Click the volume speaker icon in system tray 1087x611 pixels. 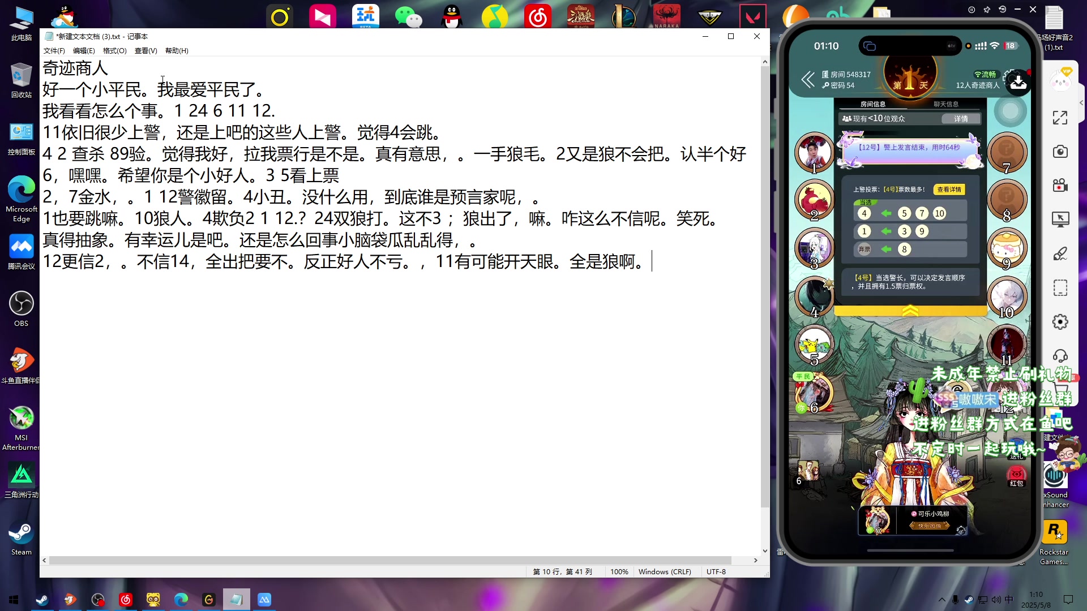pyautogui.click(x=996, y=600)
